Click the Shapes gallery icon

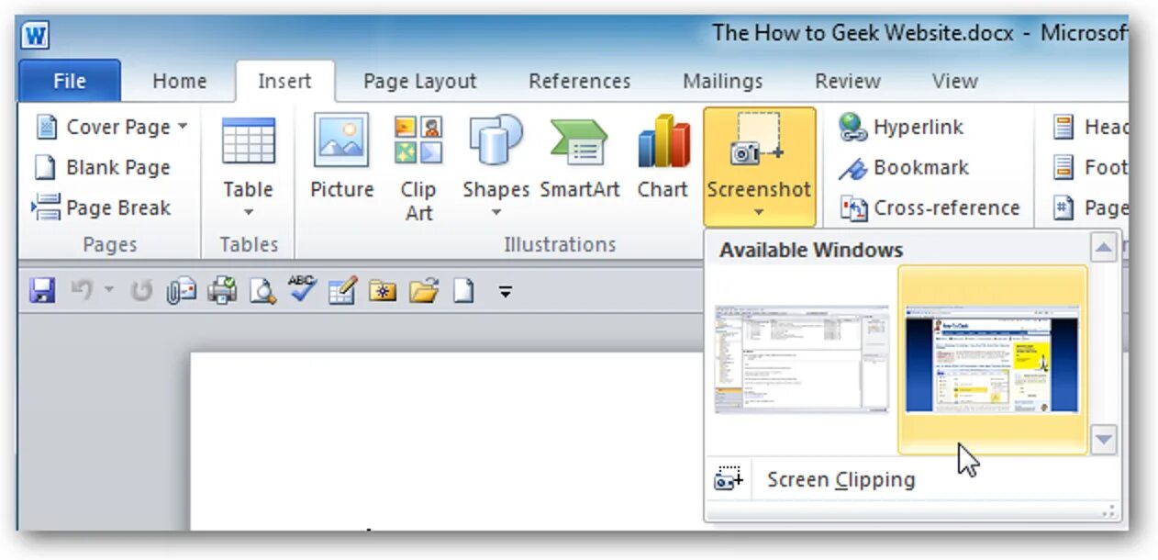tap(495, 140)
